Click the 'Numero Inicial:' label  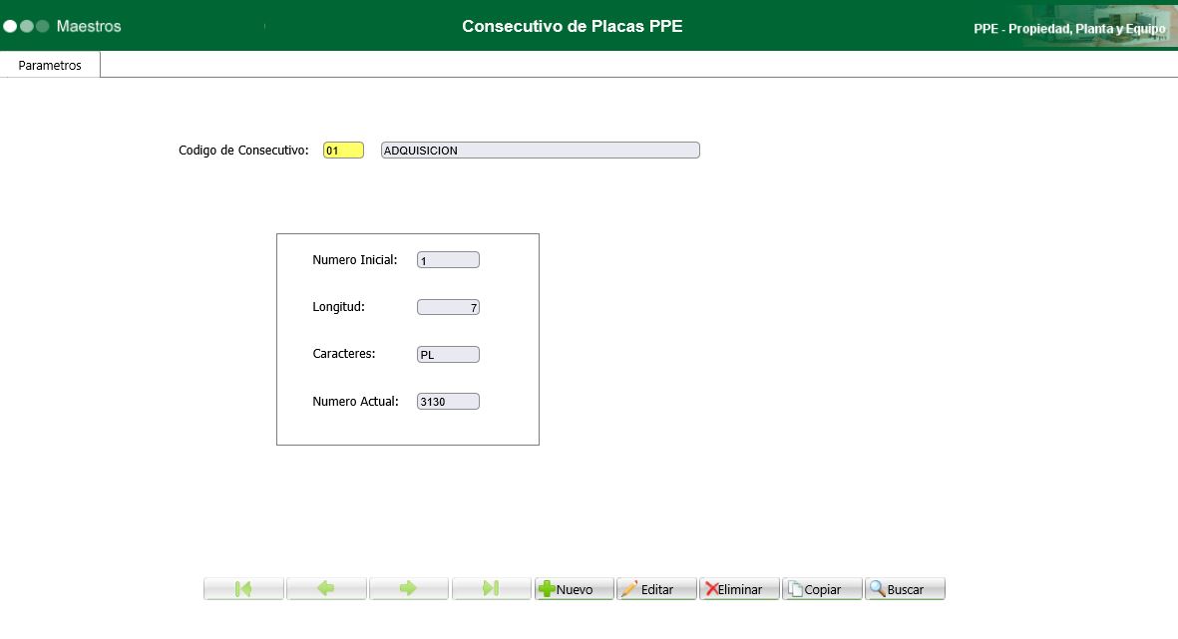click(x=355, y=260)
